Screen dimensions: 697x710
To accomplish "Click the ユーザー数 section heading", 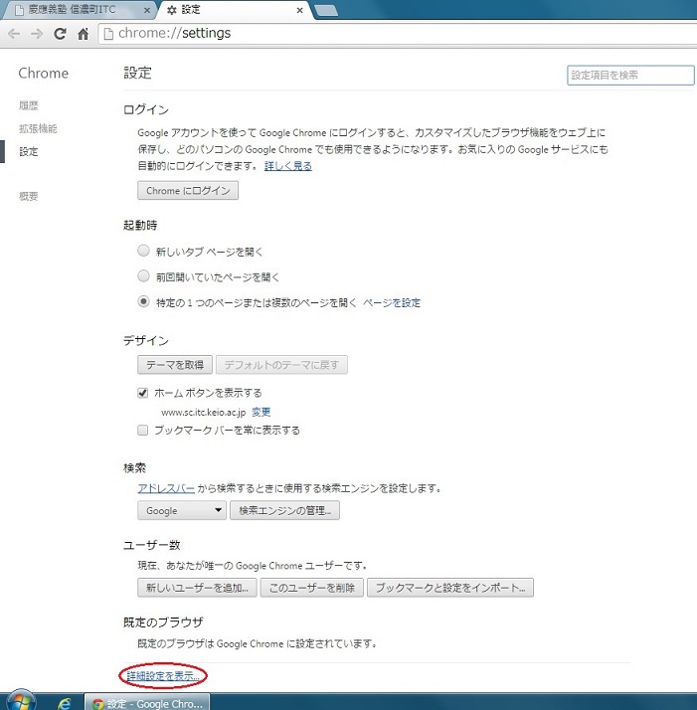I will click(152, 545).
